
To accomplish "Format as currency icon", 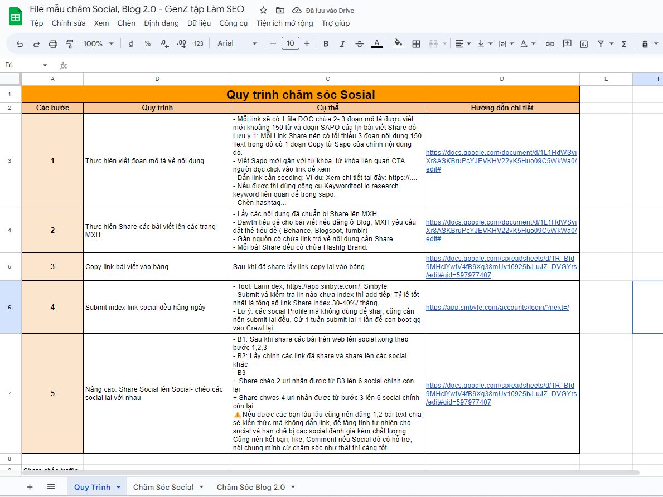I will coord(130,43).
